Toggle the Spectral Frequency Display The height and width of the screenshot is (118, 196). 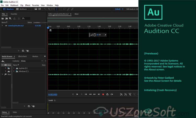[x=36, y=9]
